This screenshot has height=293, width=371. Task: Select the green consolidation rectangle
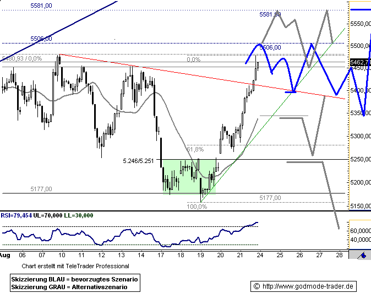tap(187, 175)
